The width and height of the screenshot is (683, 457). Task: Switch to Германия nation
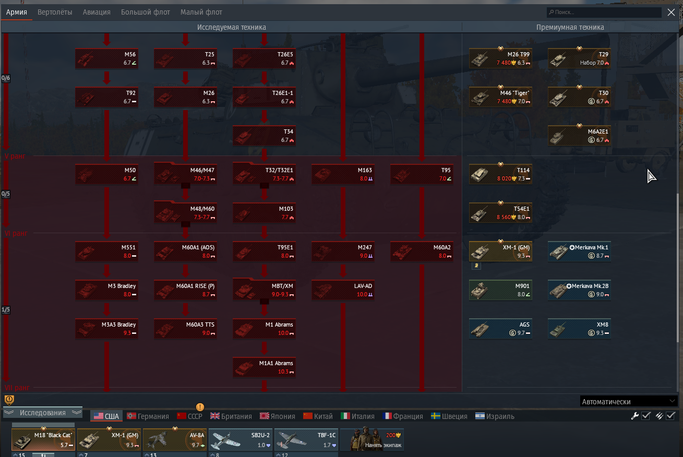pyautogui.click(x=148, y=416)
